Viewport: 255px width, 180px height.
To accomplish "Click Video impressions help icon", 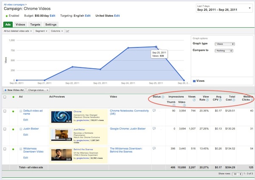I will [x=184, y=105].
